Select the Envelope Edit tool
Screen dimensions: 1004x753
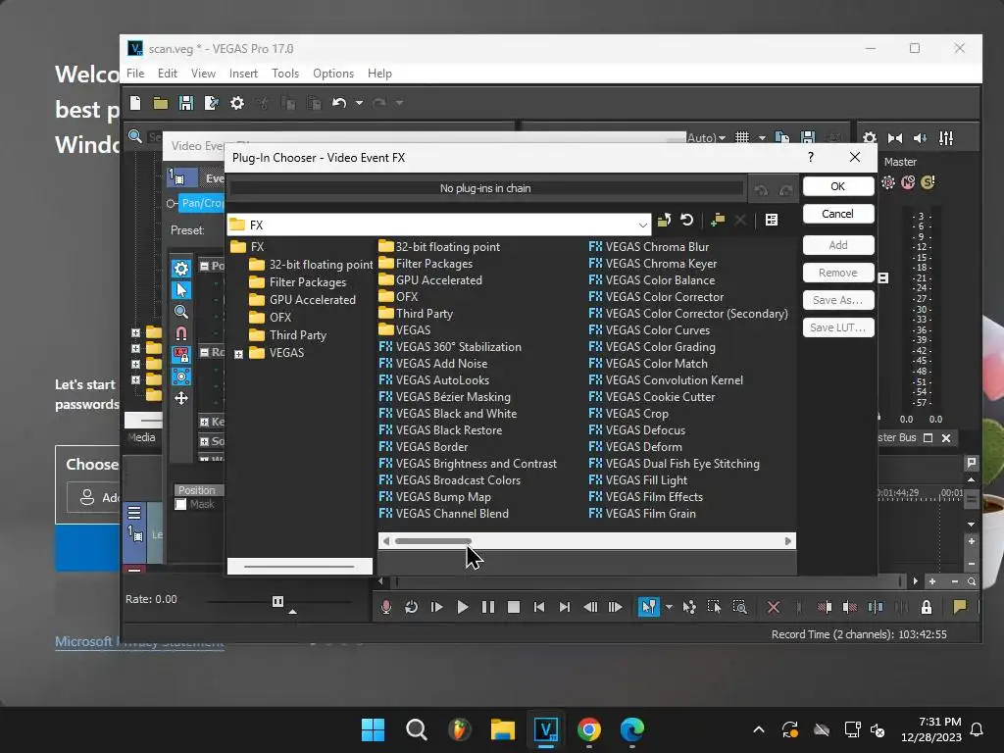pyautogui.click(x=689, y=607)
